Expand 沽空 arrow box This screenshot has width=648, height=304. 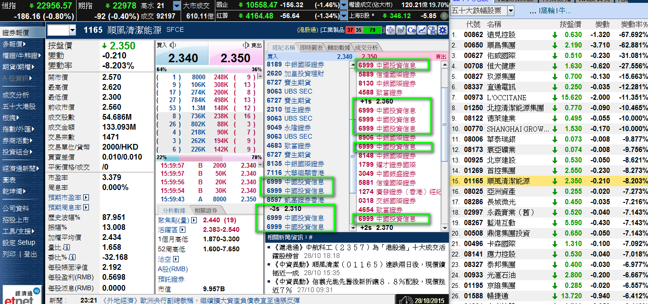(x=176, y=259)
